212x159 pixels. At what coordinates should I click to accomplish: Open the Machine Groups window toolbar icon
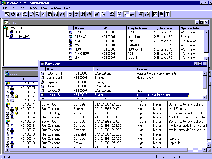click(38, 14)
